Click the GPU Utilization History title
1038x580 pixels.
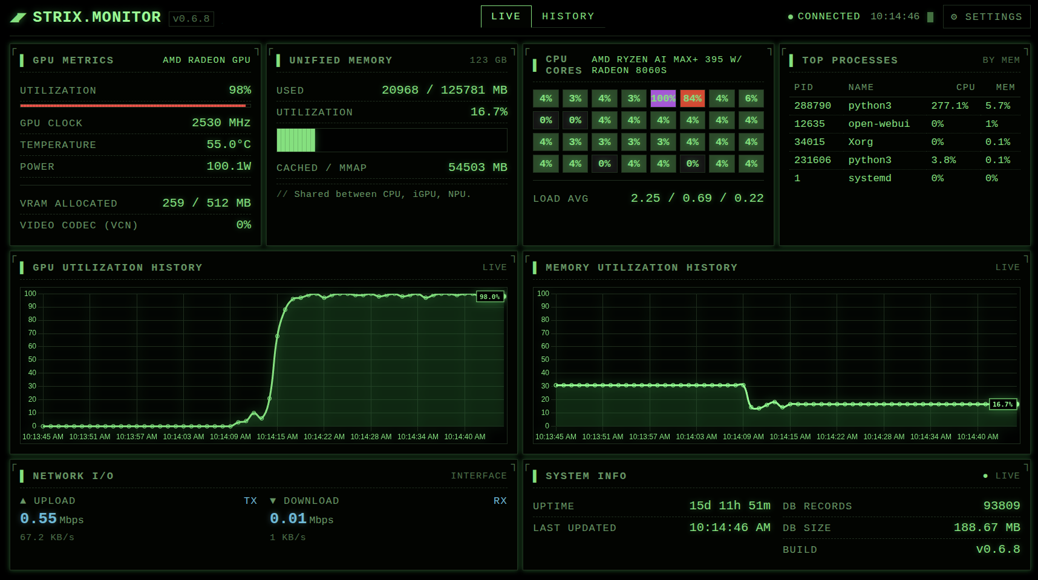(x=117, y=267)
